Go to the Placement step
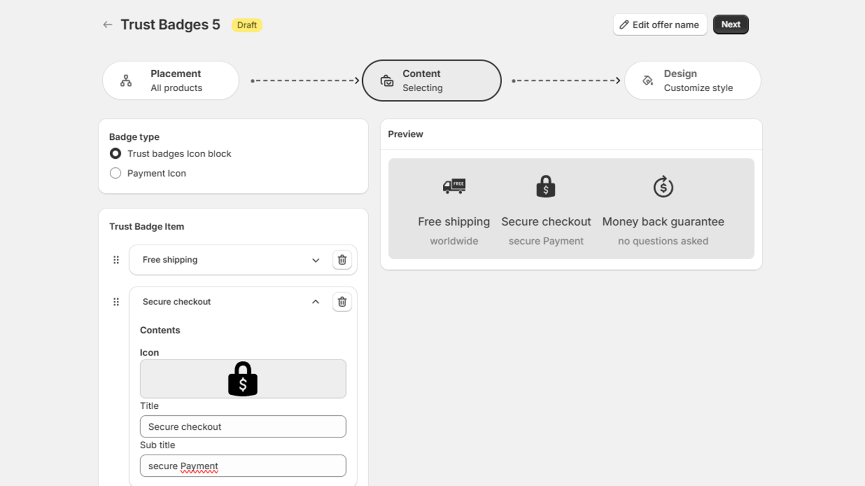Screen dimensions: 865x486 [170, 80]
